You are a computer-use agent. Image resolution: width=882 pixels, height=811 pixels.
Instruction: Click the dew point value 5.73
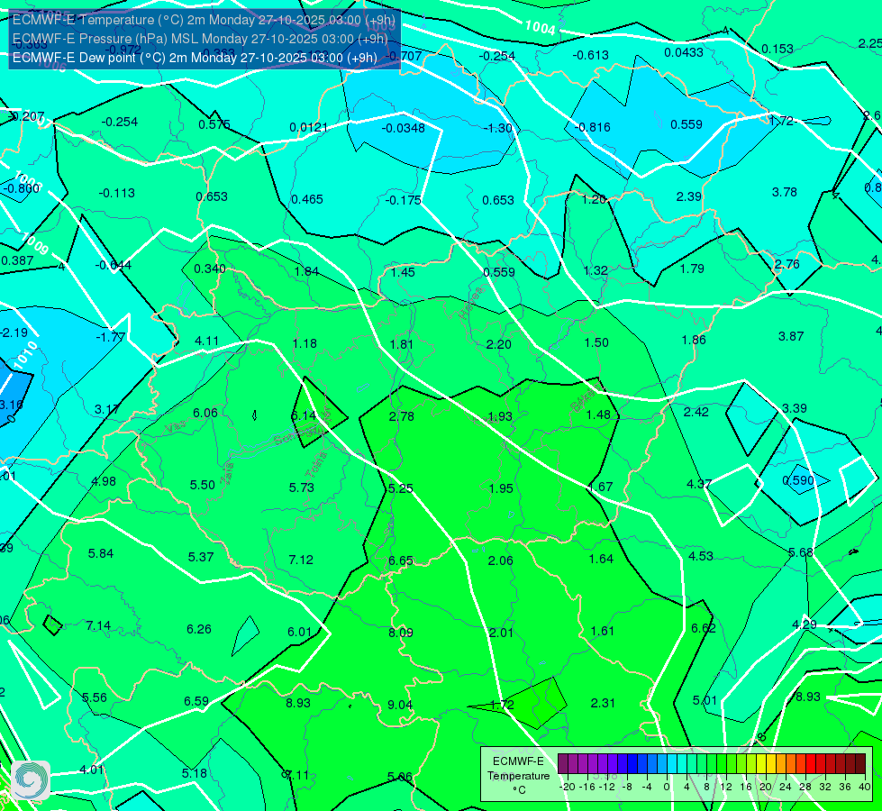302,488
